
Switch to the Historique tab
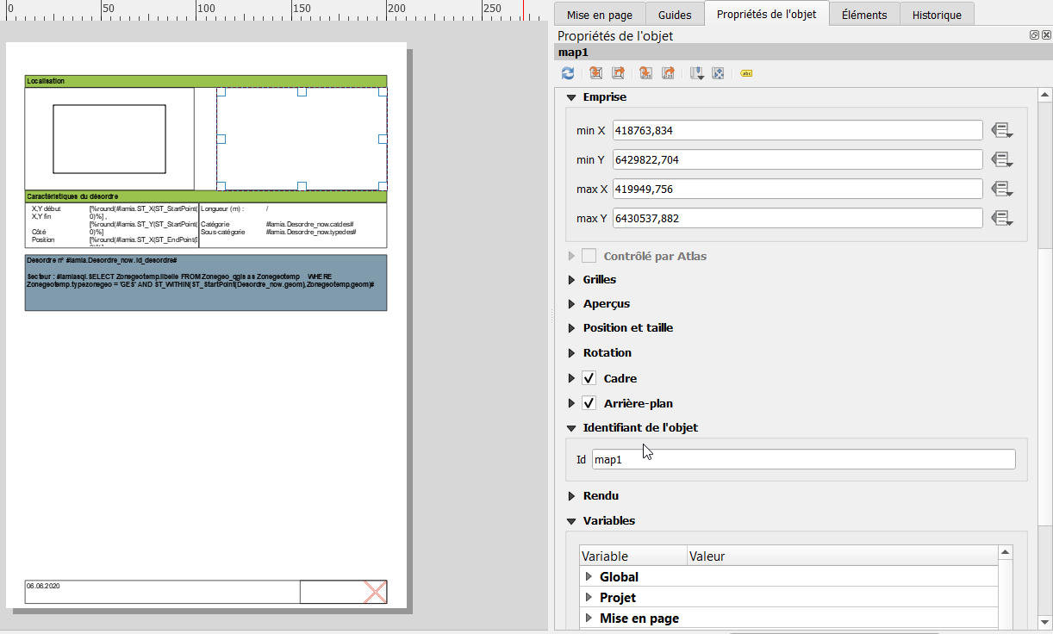click(937, 15)
